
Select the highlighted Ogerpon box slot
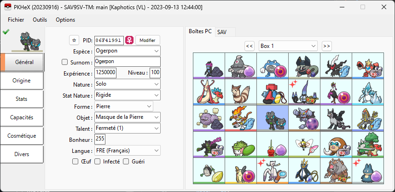click(x=273, y=118)
